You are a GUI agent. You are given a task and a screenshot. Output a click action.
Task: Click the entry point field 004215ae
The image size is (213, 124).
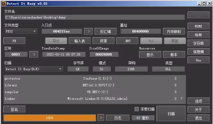coord(62,31)
